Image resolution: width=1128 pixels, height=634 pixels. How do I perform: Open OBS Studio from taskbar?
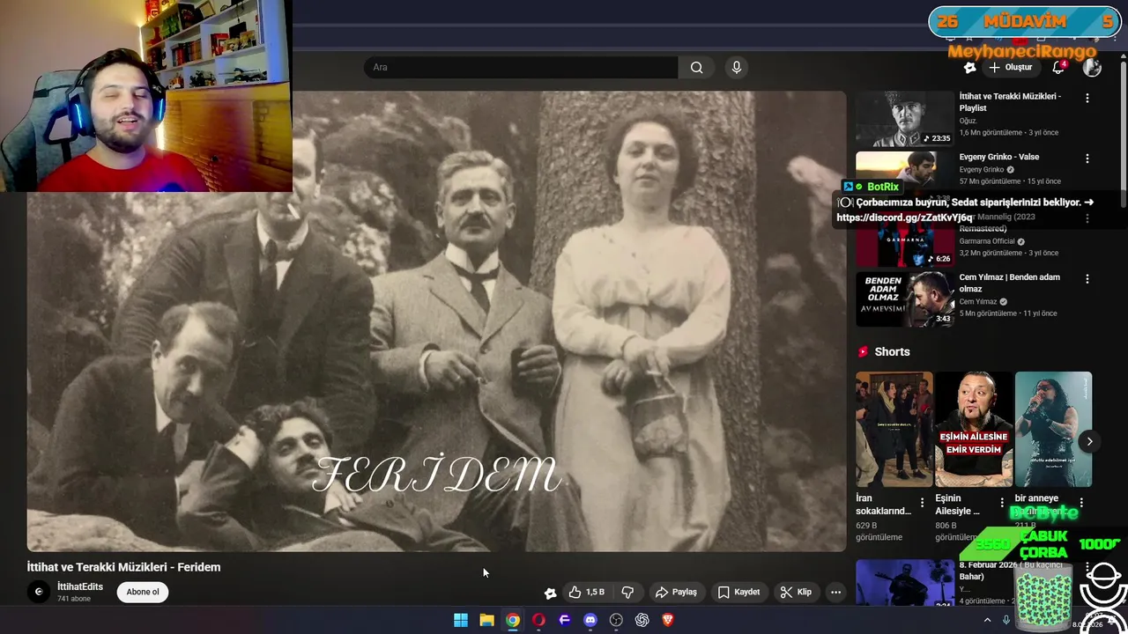616,620
